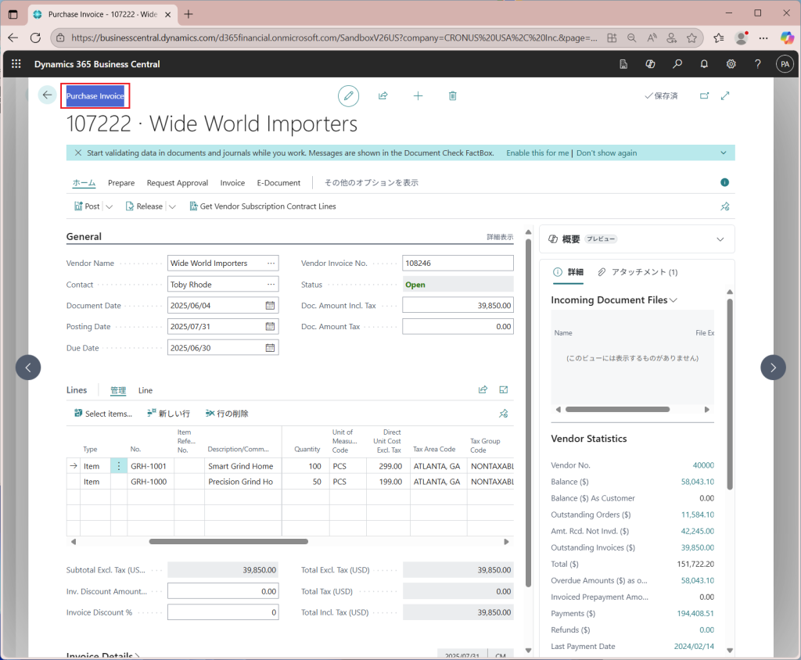This screenshot has width=801, height=660.
Task: Click the Business Central search magnifier icon
Action: point(677,64)
